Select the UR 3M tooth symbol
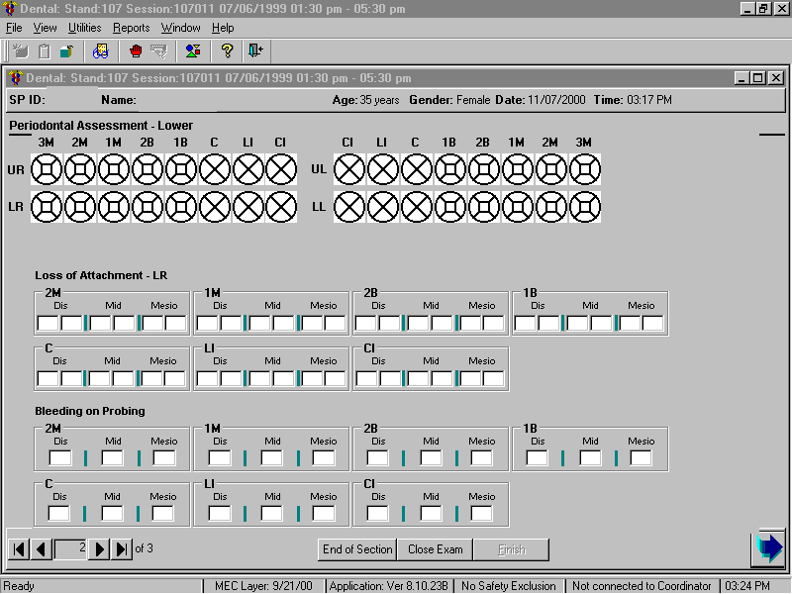Viewport: 792px width, 594px height. pos(47,170)
